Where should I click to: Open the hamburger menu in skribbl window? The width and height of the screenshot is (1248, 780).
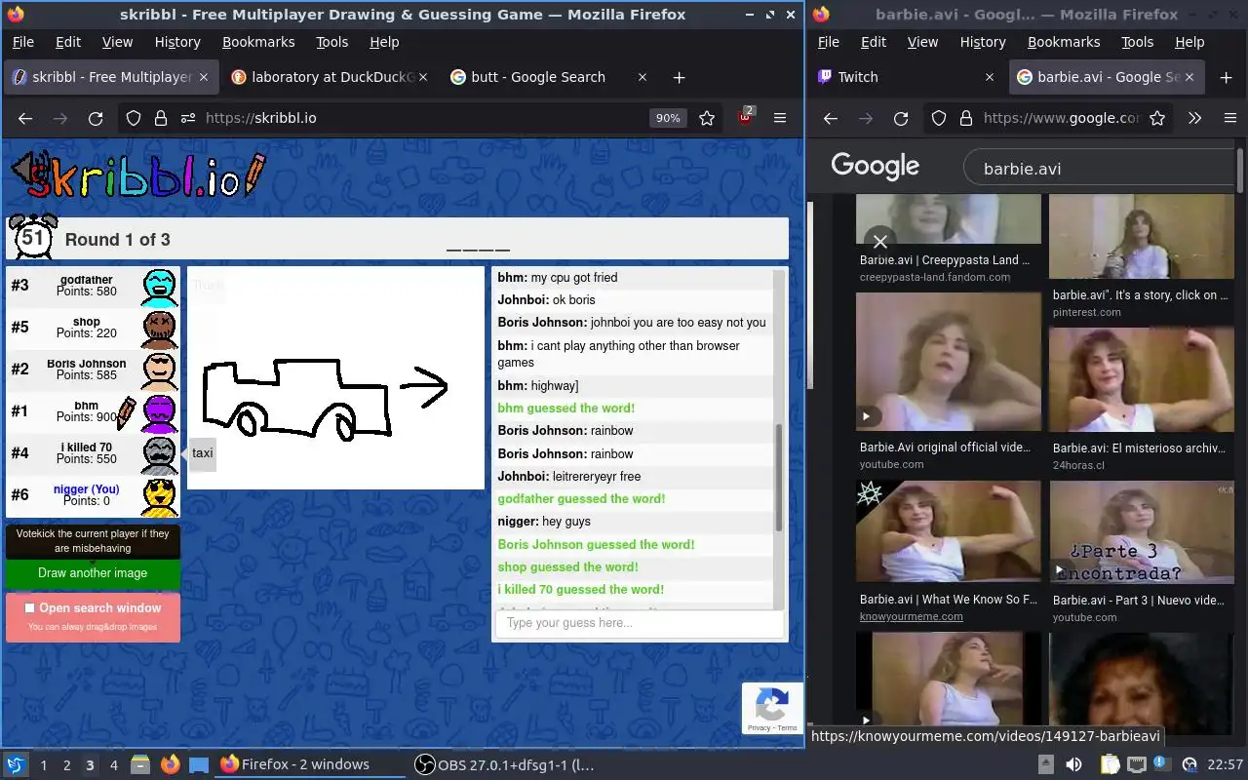[x=780, y=118]
